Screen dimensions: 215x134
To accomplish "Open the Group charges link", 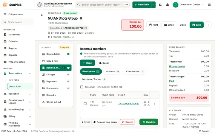I will pos(177,66).
